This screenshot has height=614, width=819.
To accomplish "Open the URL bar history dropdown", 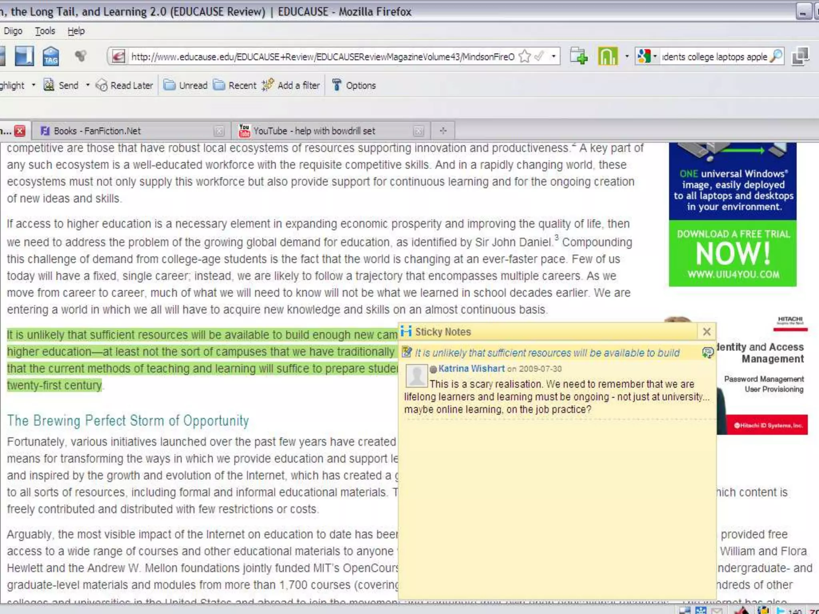I will coord(553,56).
